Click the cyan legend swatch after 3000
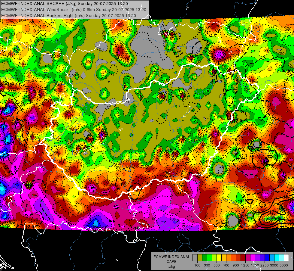This screenshot has width=294, height=271. pyautogui.click(x=277, y=258)
